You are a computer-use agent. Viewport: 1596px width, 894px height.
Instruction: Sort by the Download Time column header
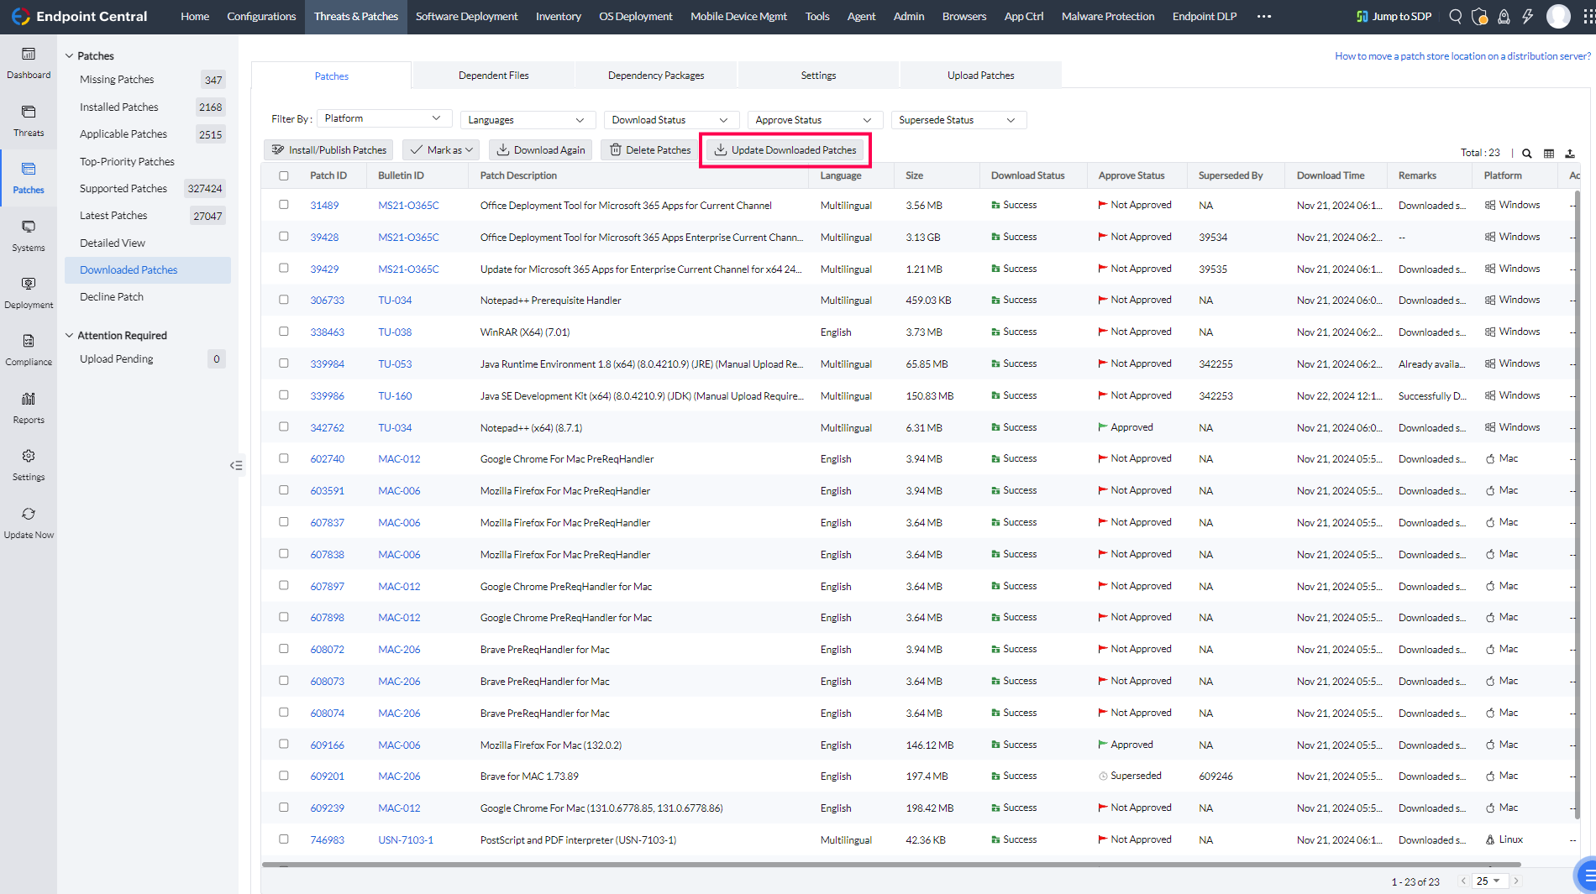coord(1331,176)
